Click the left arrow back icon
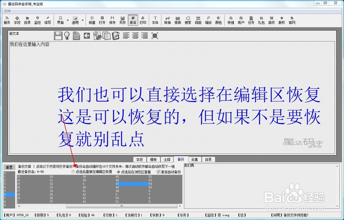 pos(87,35)
